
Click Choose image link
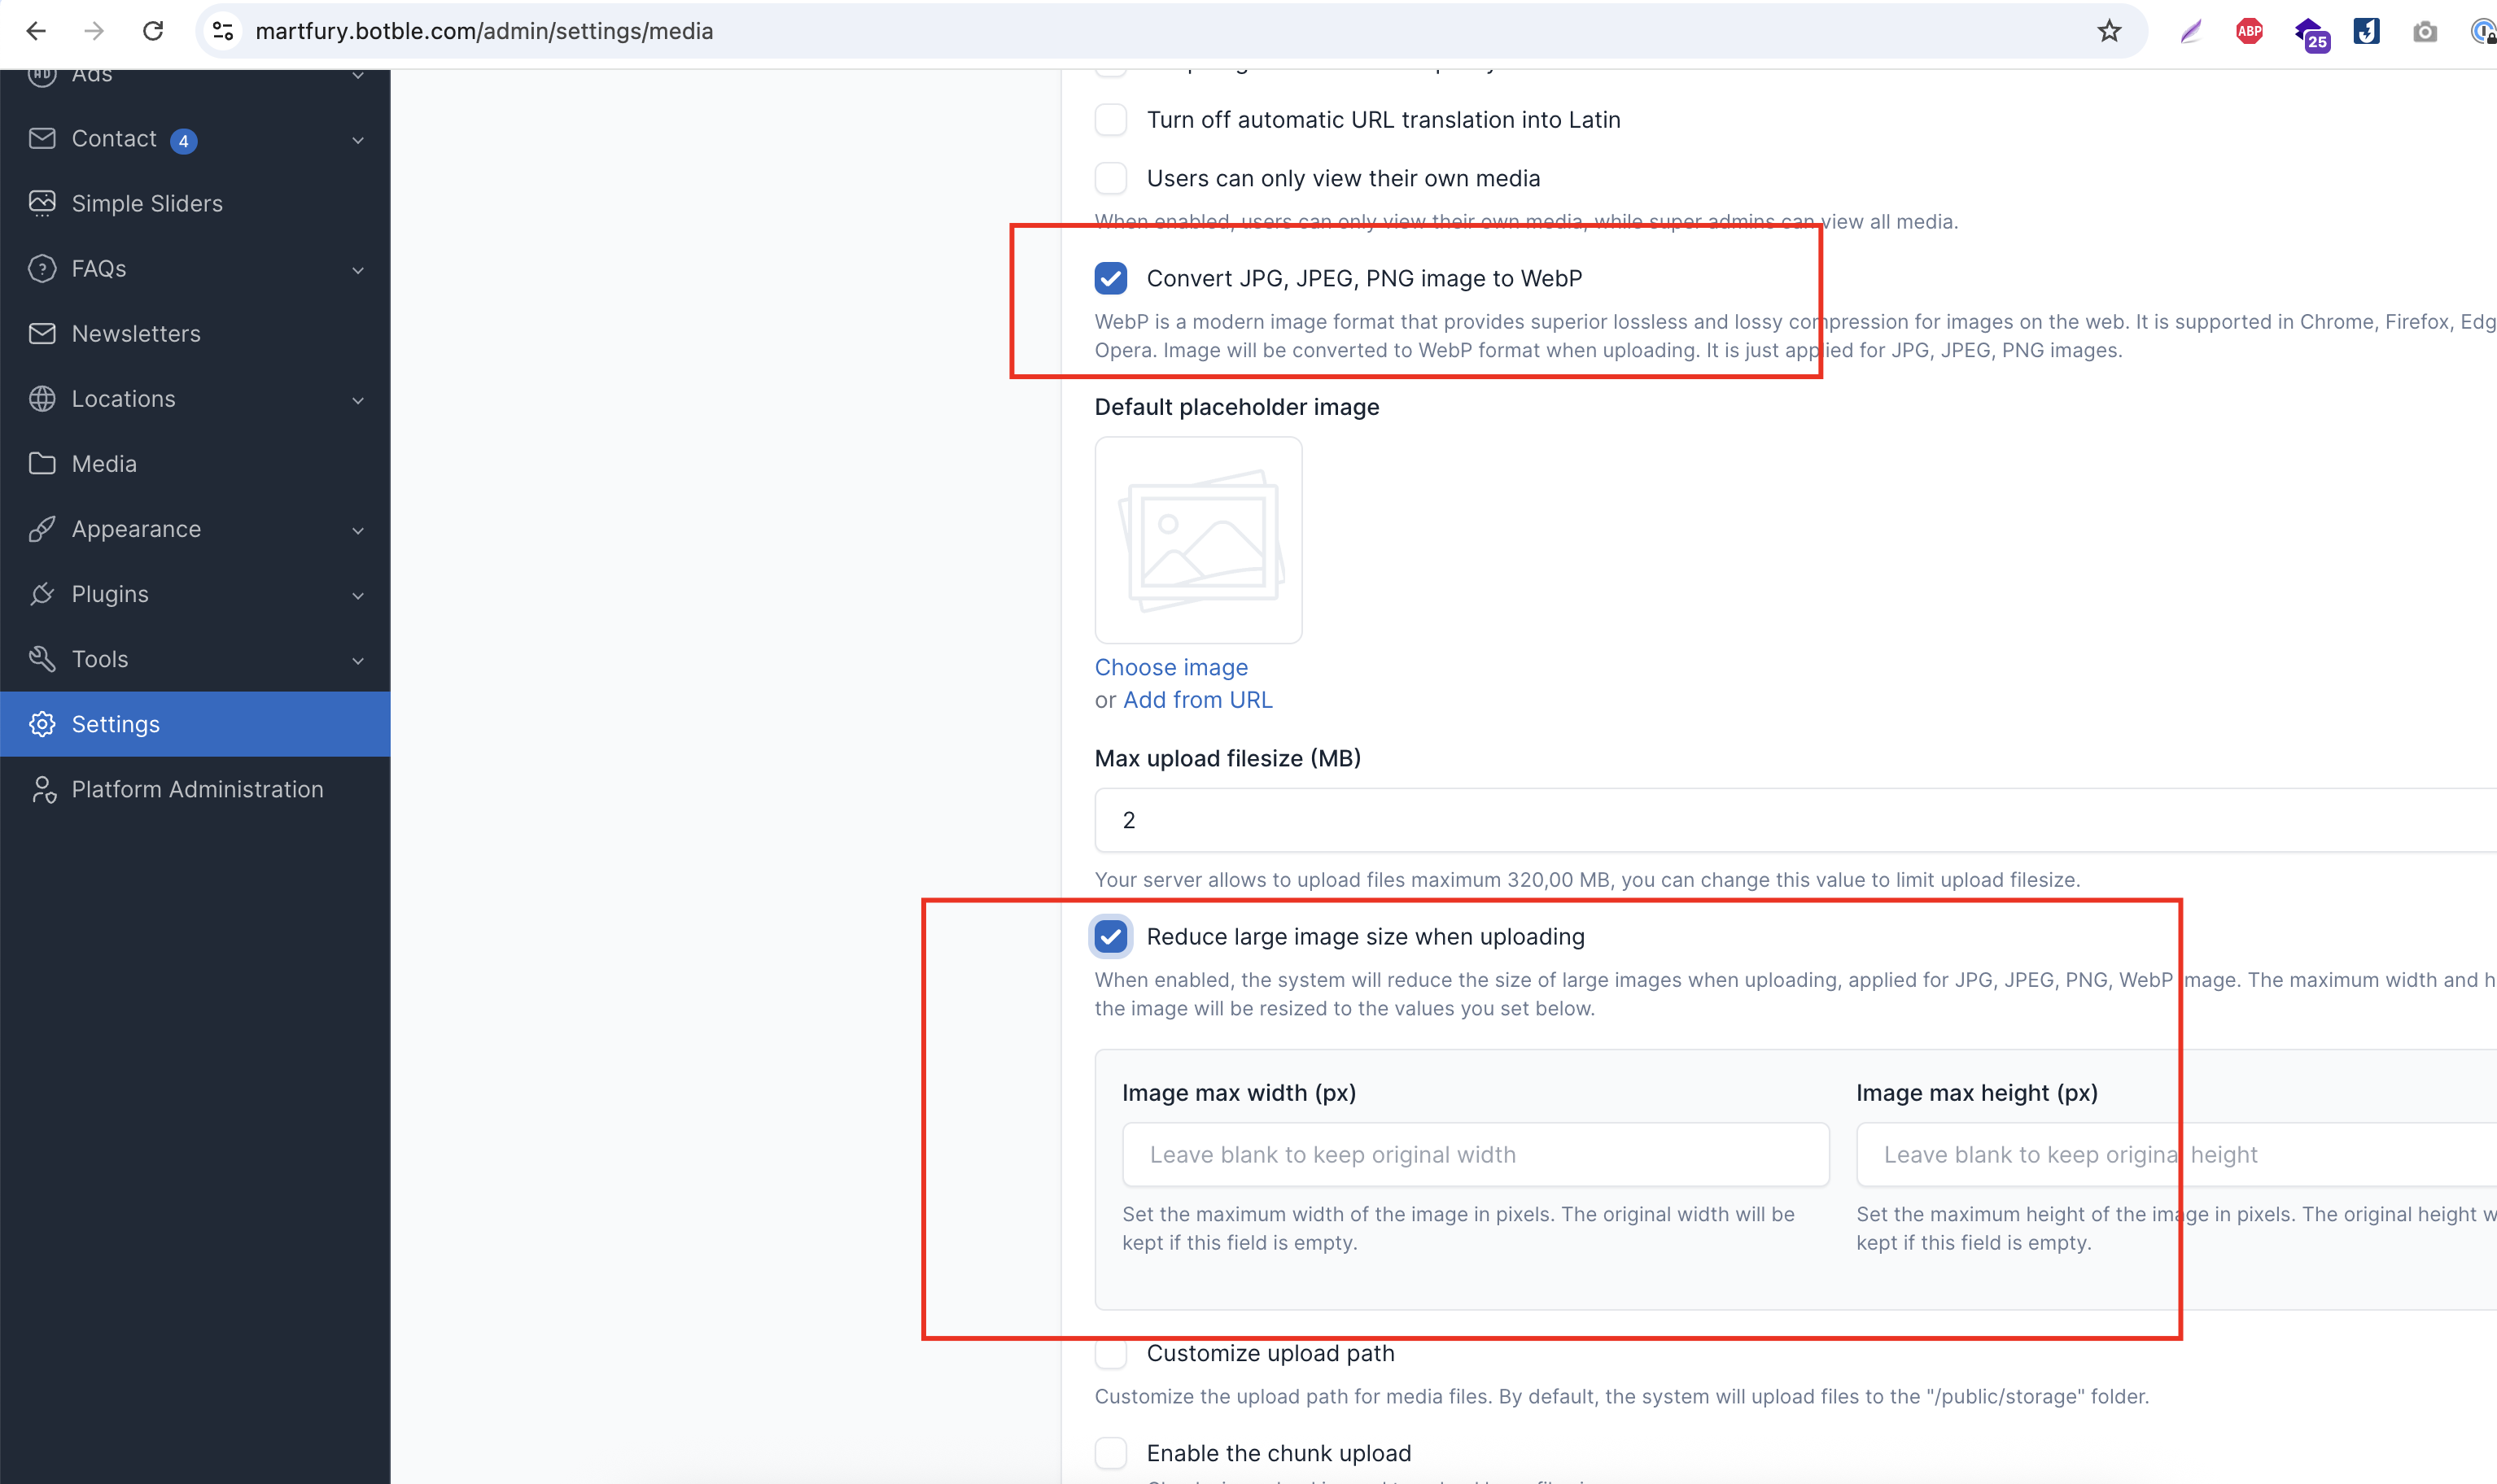point(1170,667)
